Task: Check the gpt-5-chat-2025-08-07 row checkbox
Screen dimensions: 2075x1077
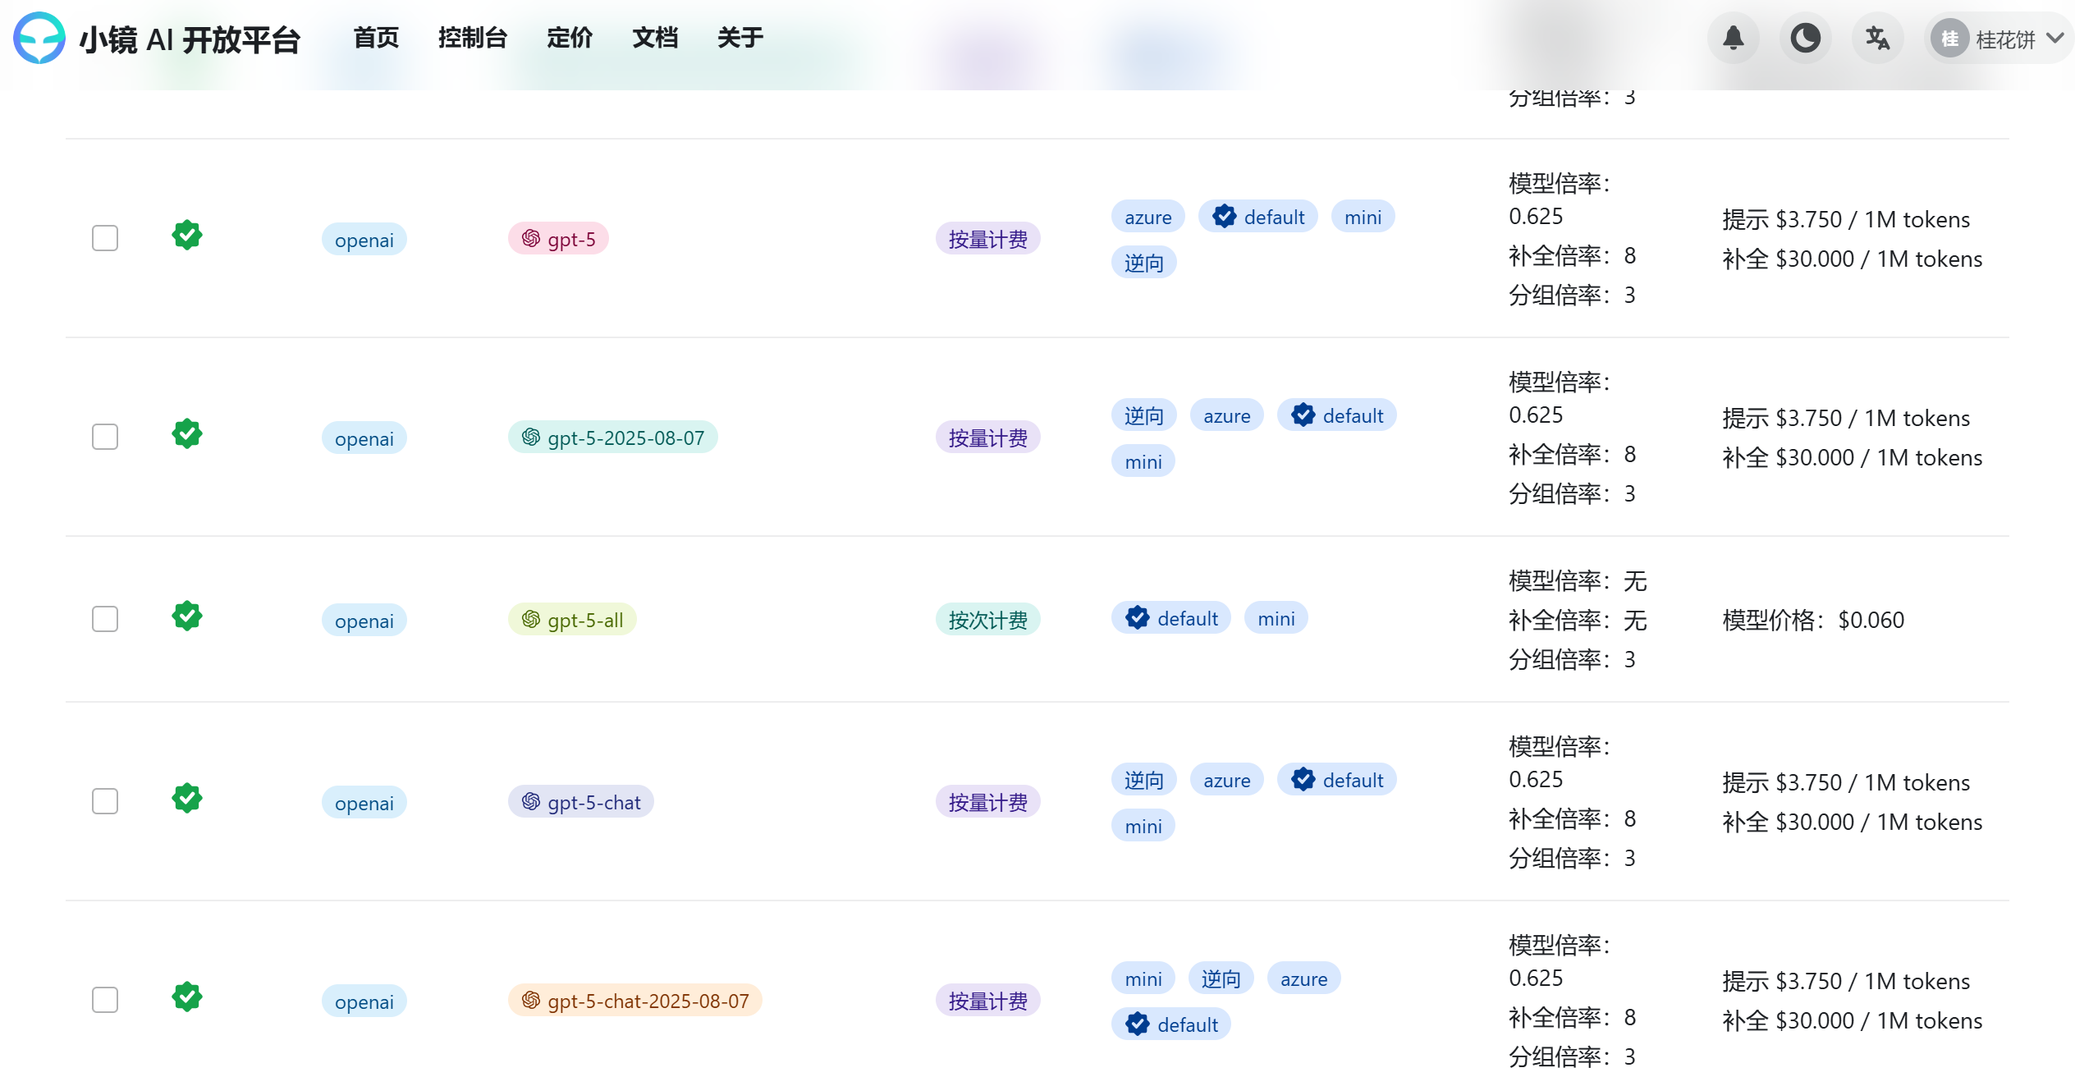Action: pos(105,1000)
